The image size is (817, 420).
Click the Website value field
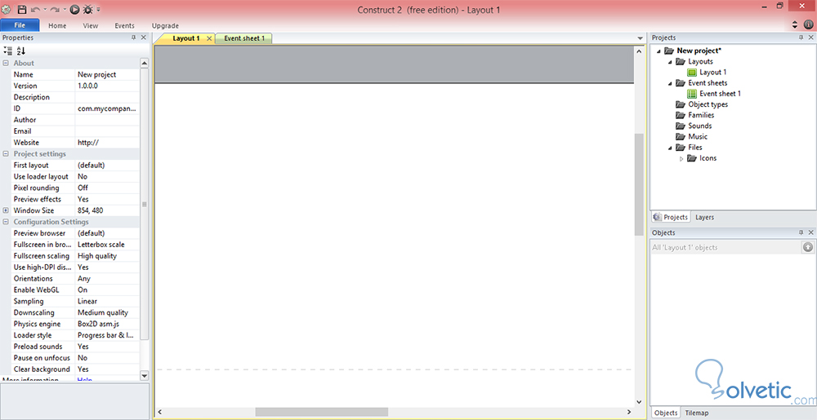click(x=107, y=143)
